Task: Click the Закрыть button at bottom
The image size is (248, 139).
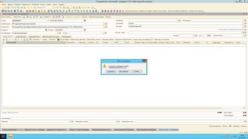Action: 244,126
